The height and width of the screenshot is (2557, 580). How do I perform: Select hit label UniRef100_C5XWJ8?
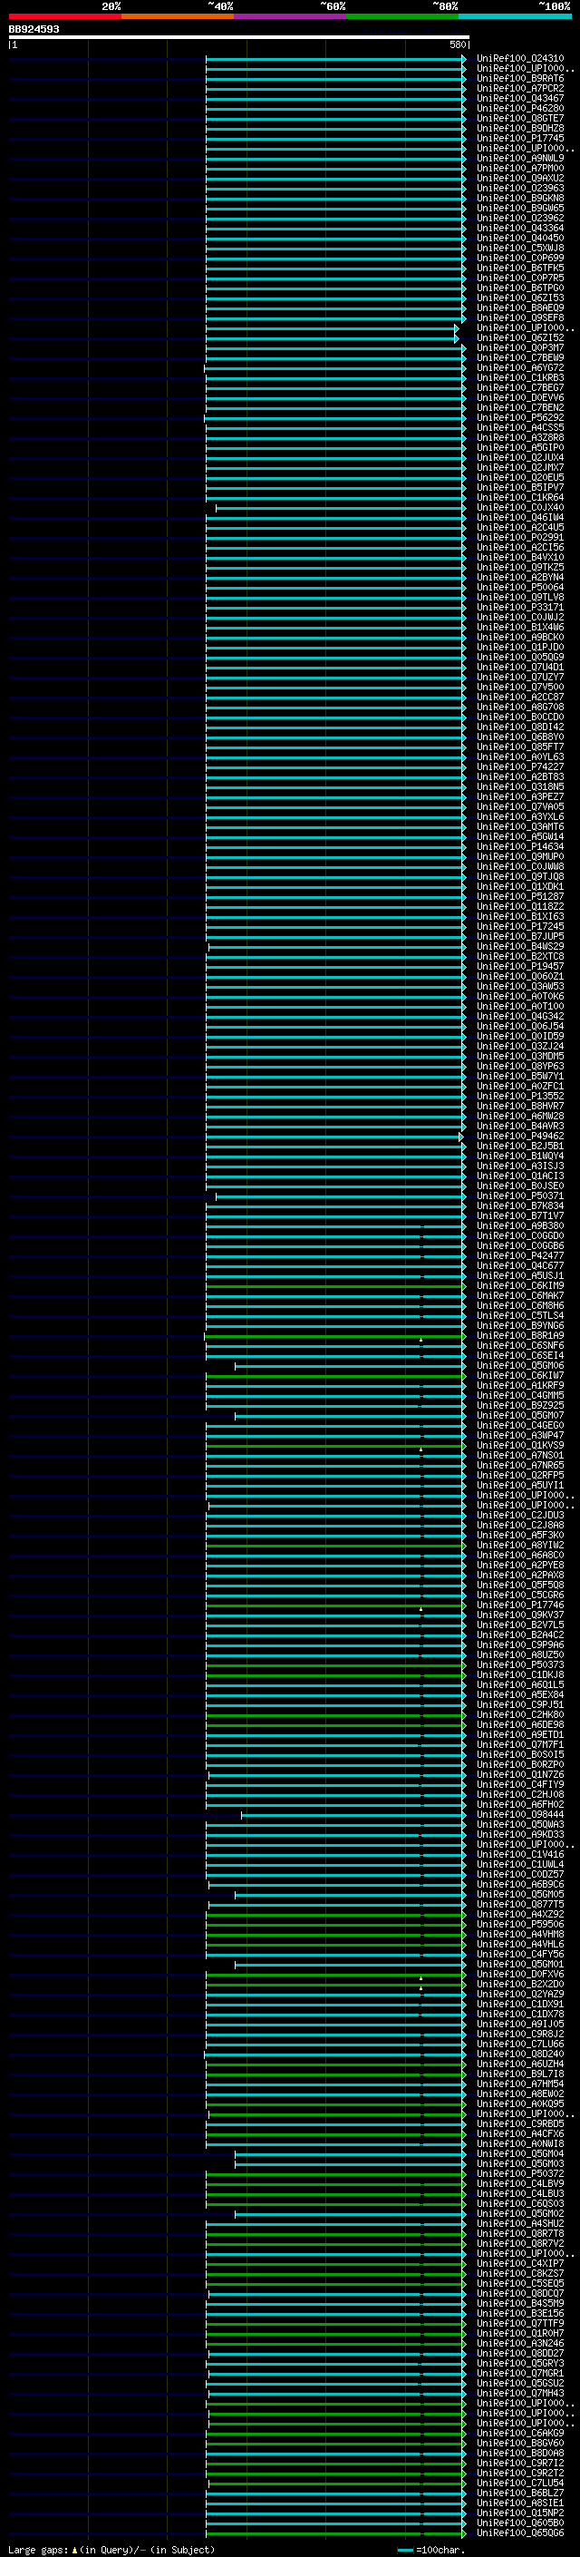coord(519,249)
